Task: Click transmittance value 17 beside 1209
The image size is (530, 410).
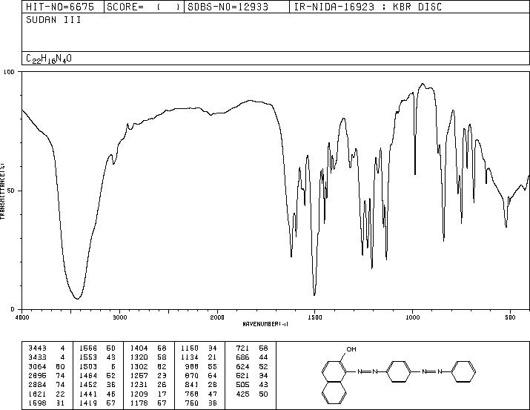Action: pos(162,394)
